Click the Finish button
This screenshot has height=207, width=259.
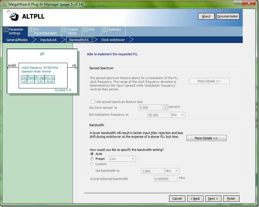click(x=231, y=199)
